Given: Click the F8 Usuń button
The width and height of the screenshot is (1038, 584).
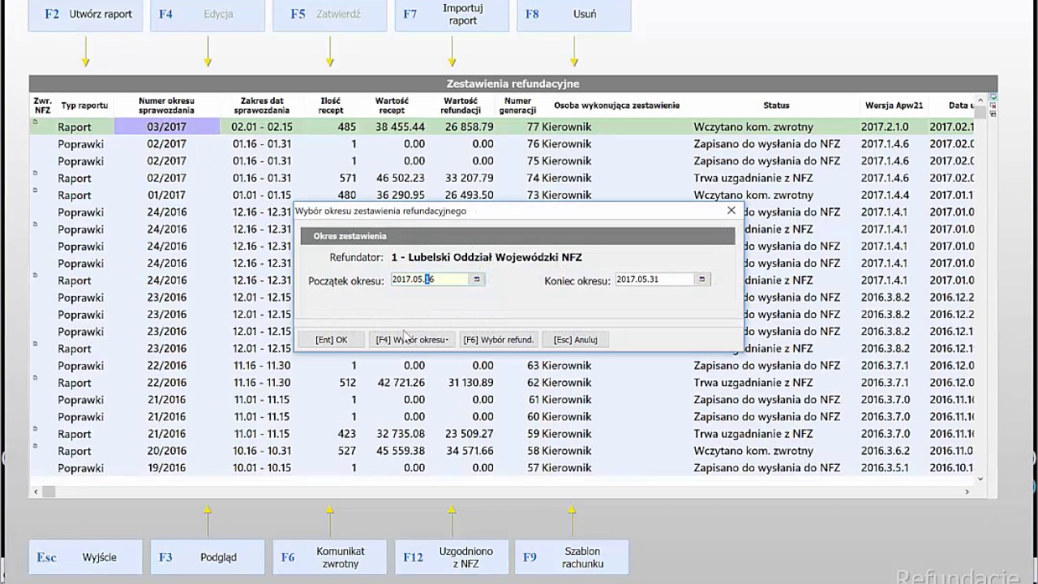Looking at the screenshot, I should (573, 15).
